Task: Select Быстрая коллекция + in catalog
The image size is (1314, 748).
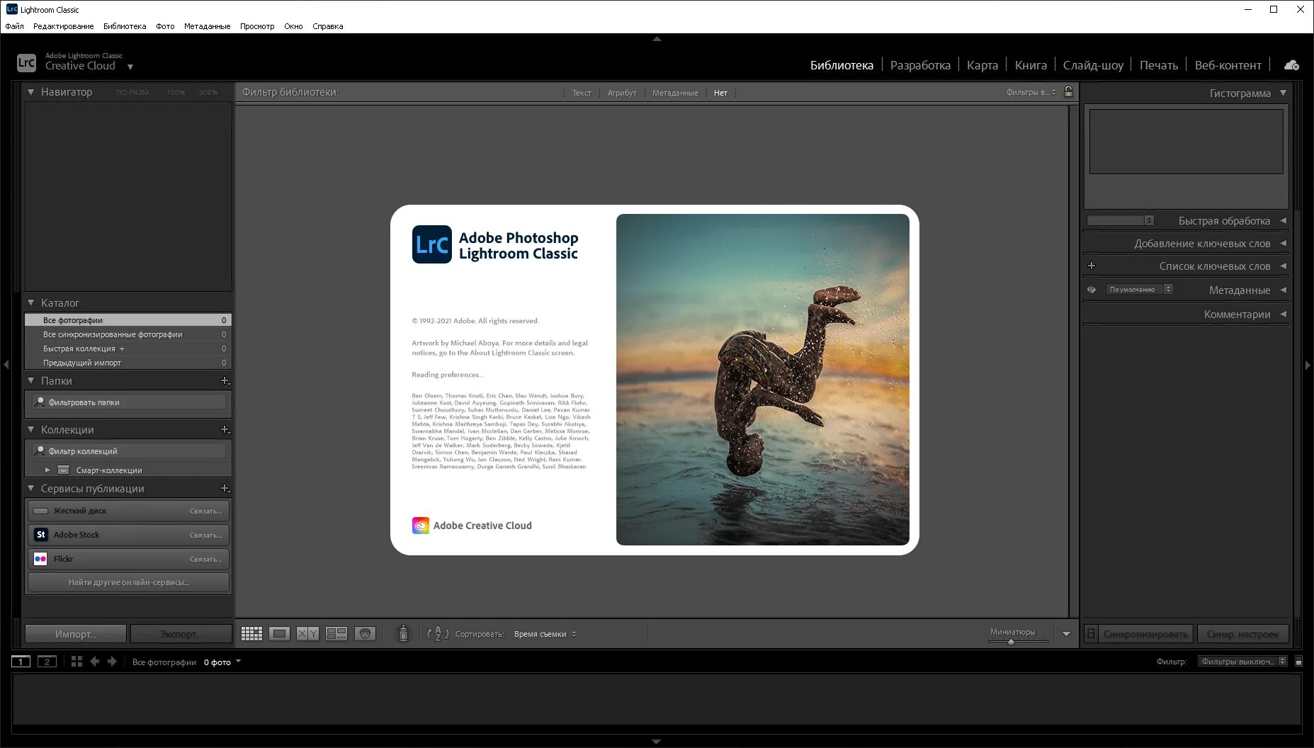Action: 128,348
